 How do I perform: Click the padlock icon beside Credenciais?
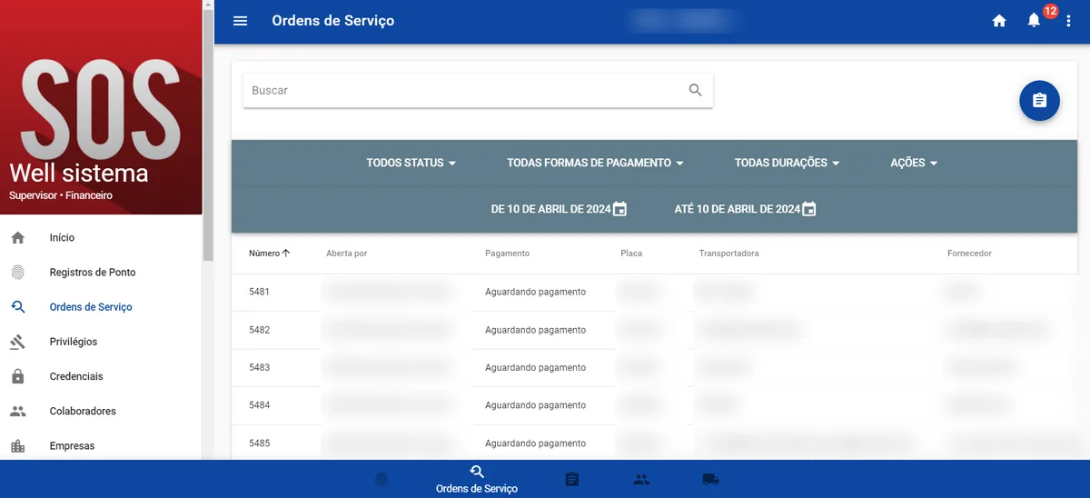pos(17,376)
